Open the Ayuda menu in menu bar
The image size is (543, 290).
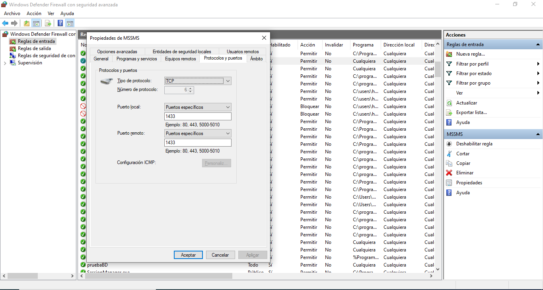click(67, 14)
